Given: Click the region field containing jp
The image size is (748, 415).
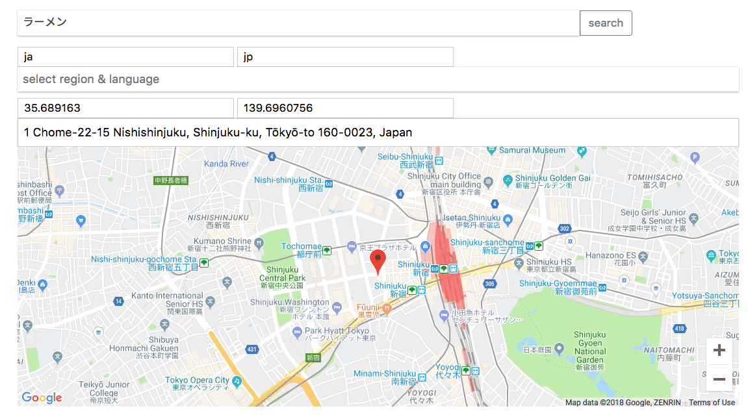Looking at the screenshot, I should [345, 57].
